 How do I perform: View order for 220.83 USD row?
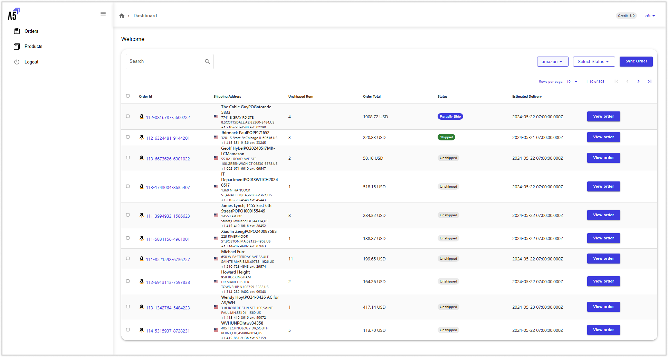pos(603,137)
